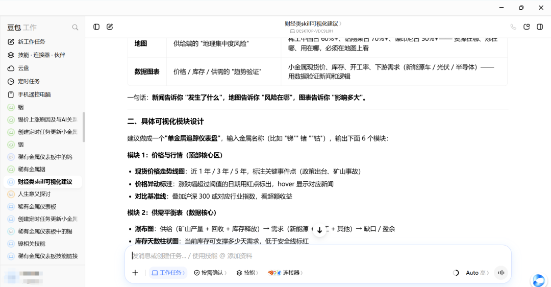
Task: Click the bold 现货价格走势线图 bullet text
Action: [160, 172]
